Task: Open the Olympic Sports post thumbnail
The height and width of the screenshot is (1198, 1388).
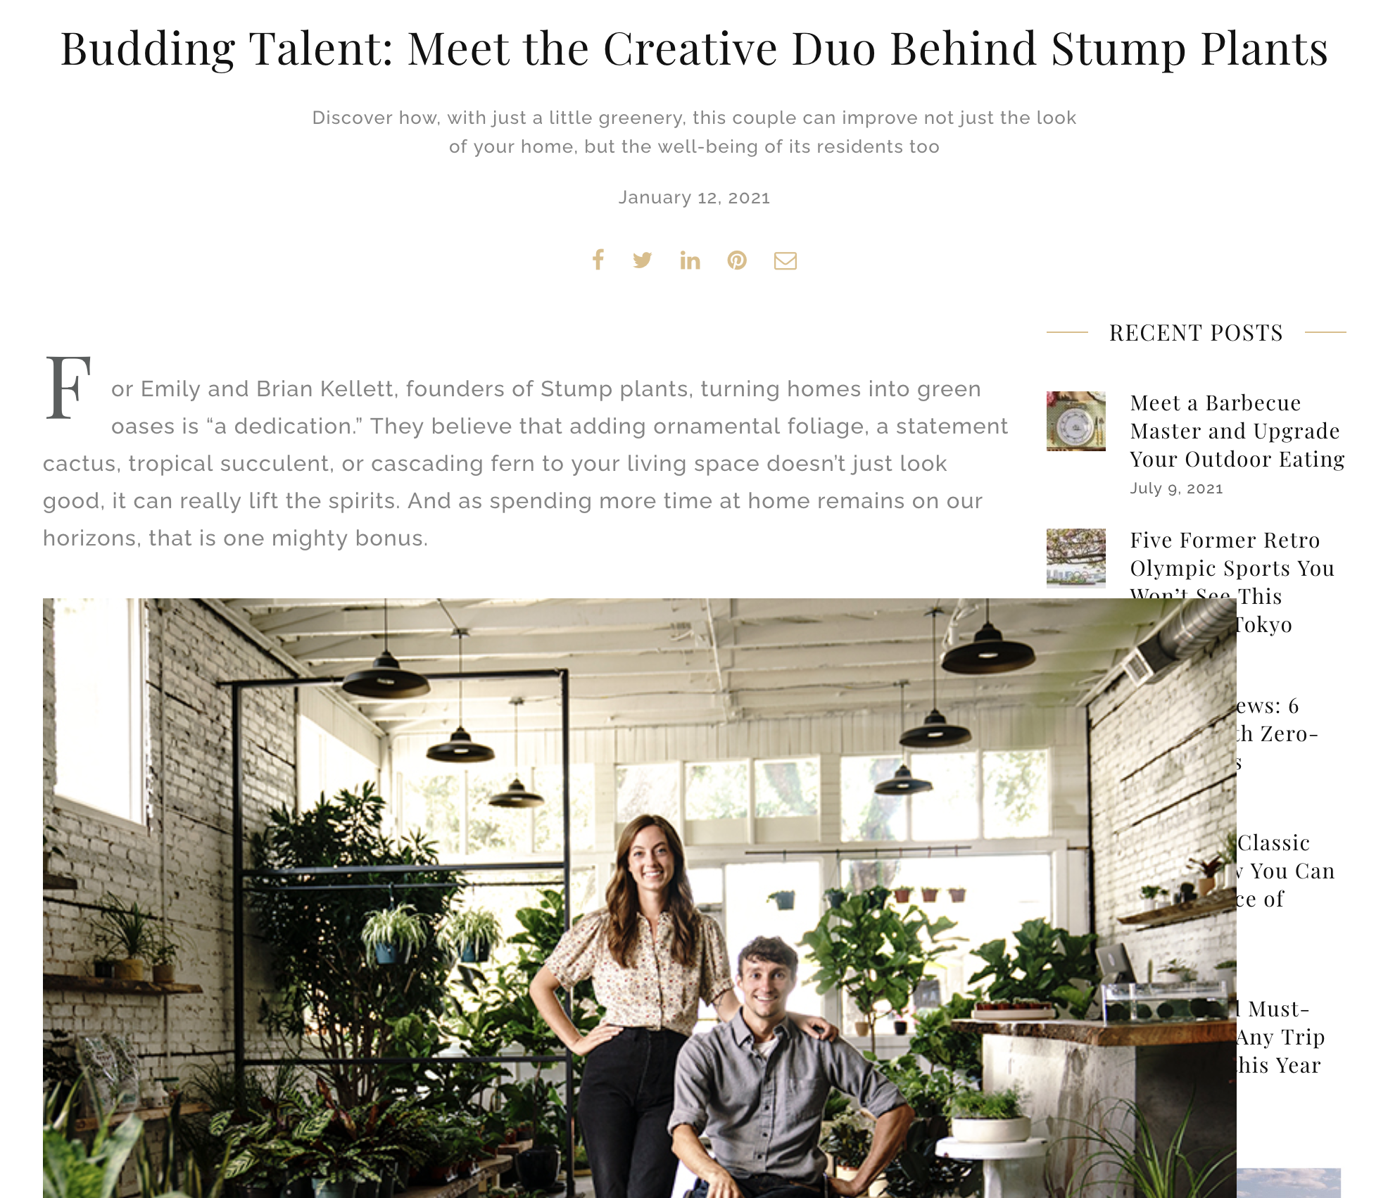Action: coord(1075,558)
